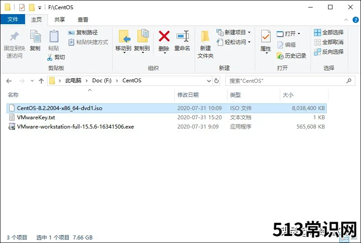This screenshot has height=243, width=361.
Task: Select all items in folder
Action: pyautogui.click(x=329, y=33)
